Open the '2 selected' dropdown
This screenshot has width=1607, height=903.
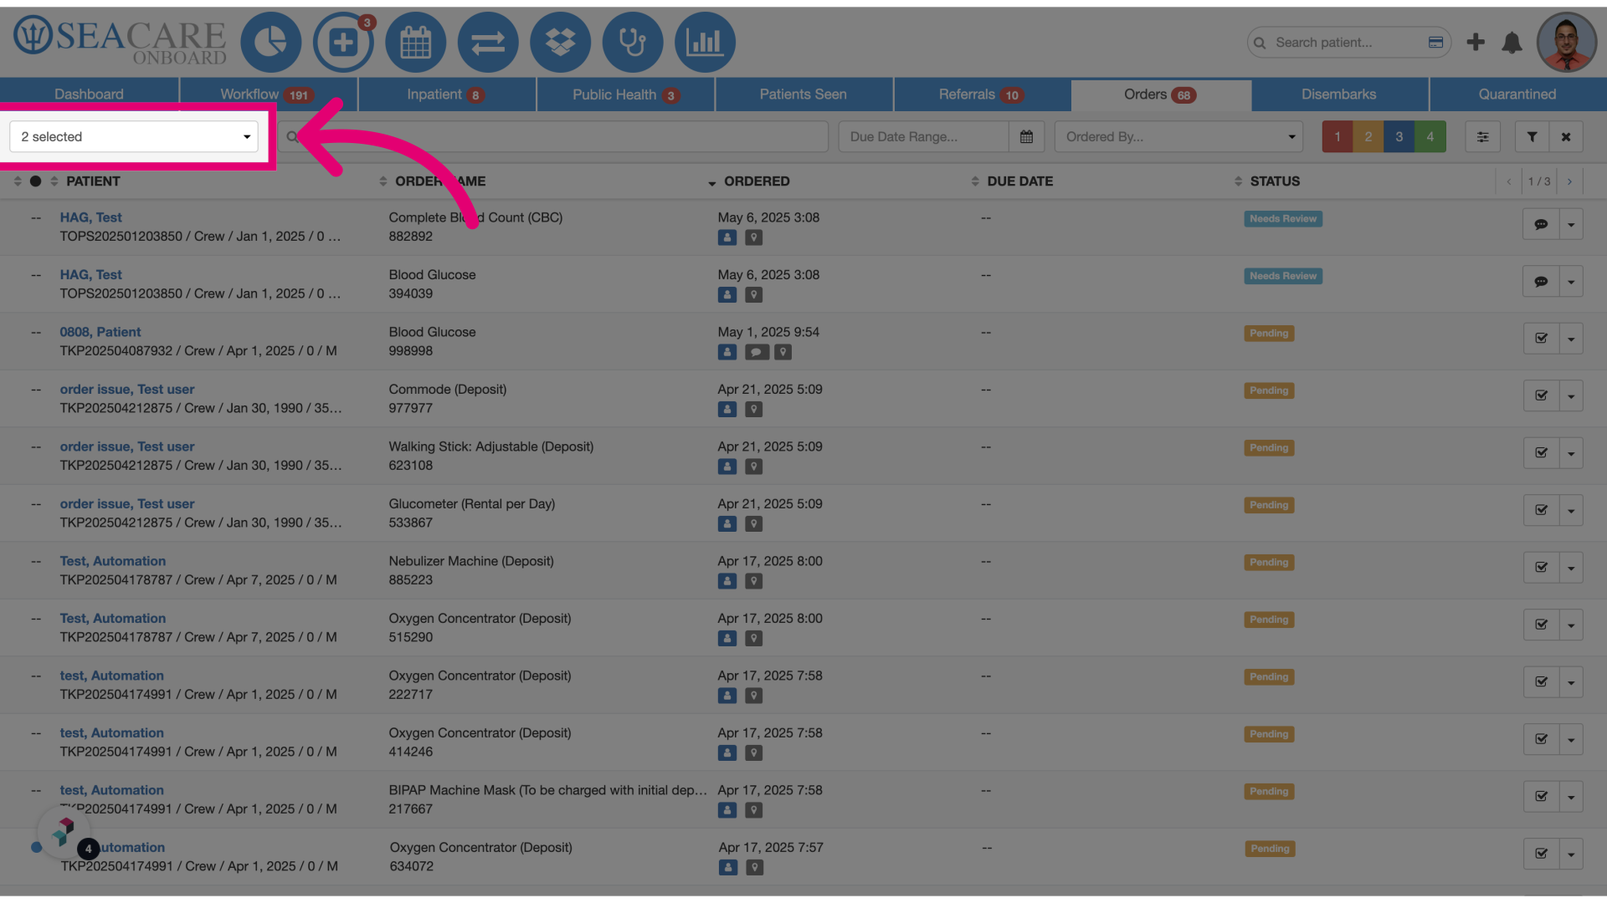134,136
